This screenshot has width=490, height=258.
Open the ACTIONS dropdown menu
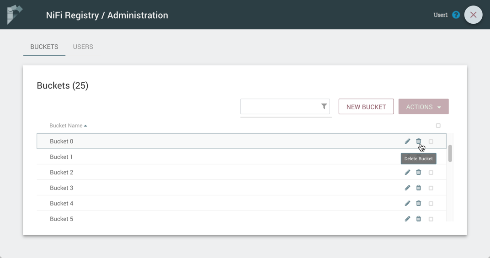tap(423, 107)
